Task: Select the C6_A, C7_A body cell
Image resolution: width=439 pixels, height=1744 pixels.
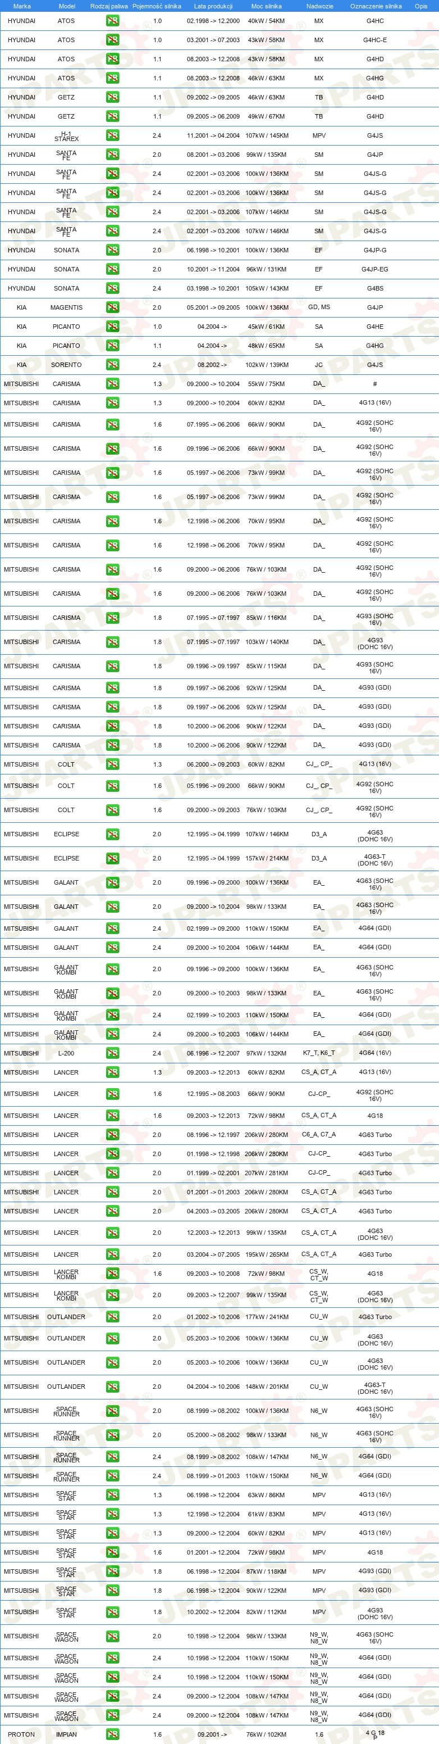Action: click(x=319, y=1135)
